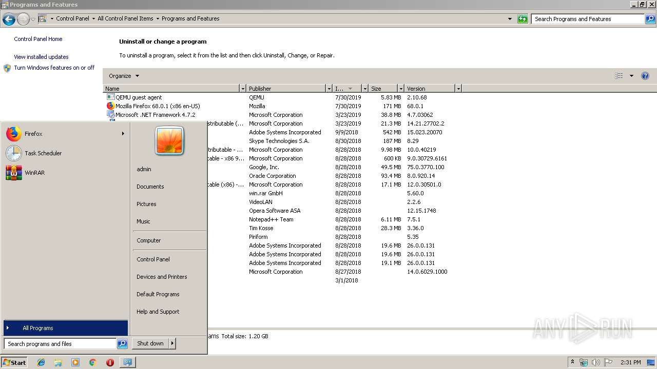
Task: Click the Forward navigation arrow
Action: pyautogui.click(x=23, y=19)
